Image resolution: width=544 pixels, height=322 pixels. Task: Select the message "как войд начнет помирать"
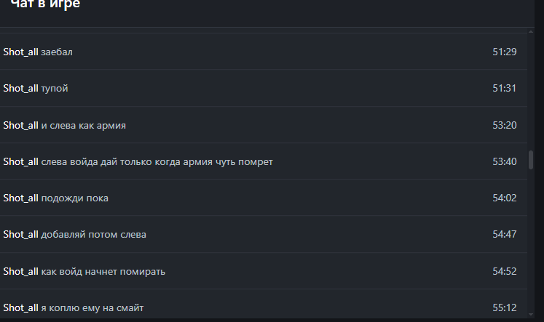103,272
